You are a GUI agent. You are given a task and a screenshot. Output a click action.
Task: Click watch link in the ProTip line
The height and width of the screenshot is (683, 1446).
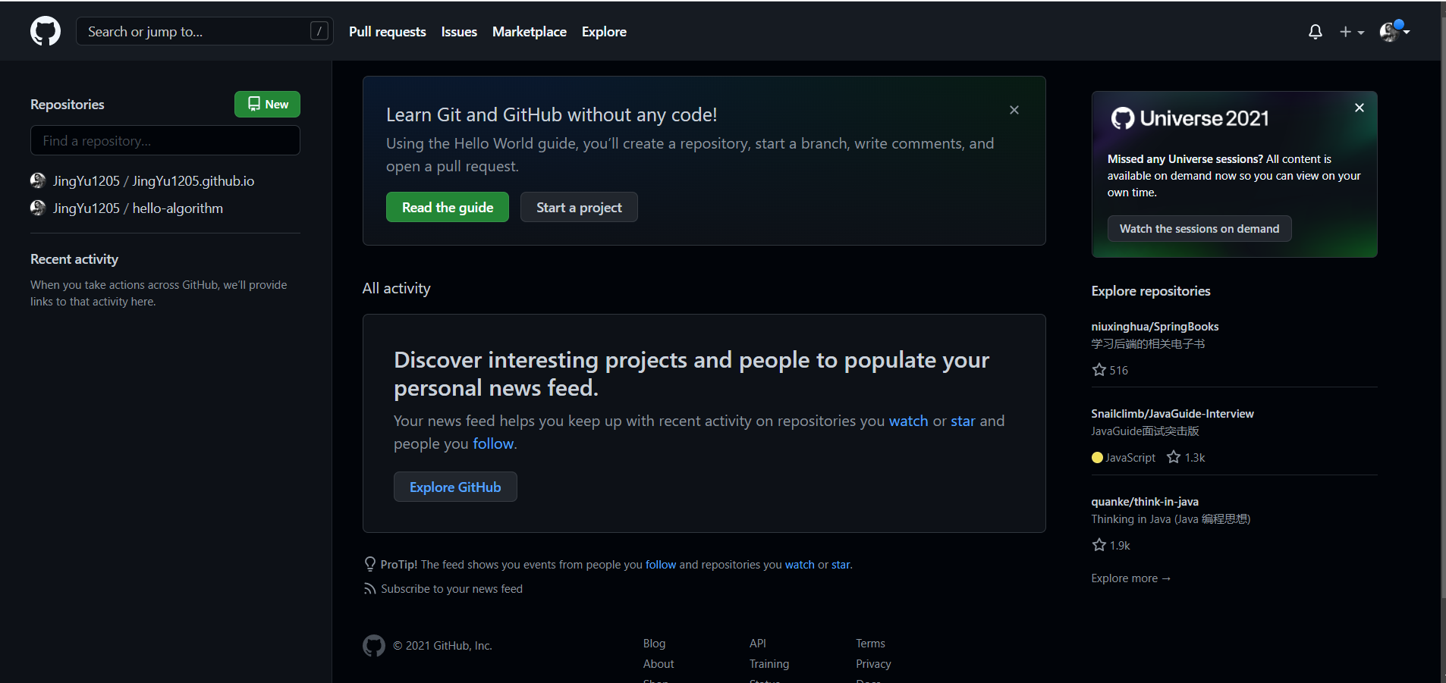[800, 565]
